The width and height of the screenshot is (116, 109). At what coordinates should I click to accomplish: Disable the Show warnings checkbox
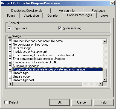(x=60, y=28)
